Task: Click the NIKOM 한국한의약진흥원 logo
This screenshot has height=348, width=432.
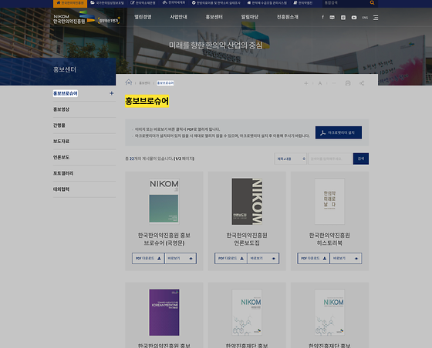Action: [74, 18]
